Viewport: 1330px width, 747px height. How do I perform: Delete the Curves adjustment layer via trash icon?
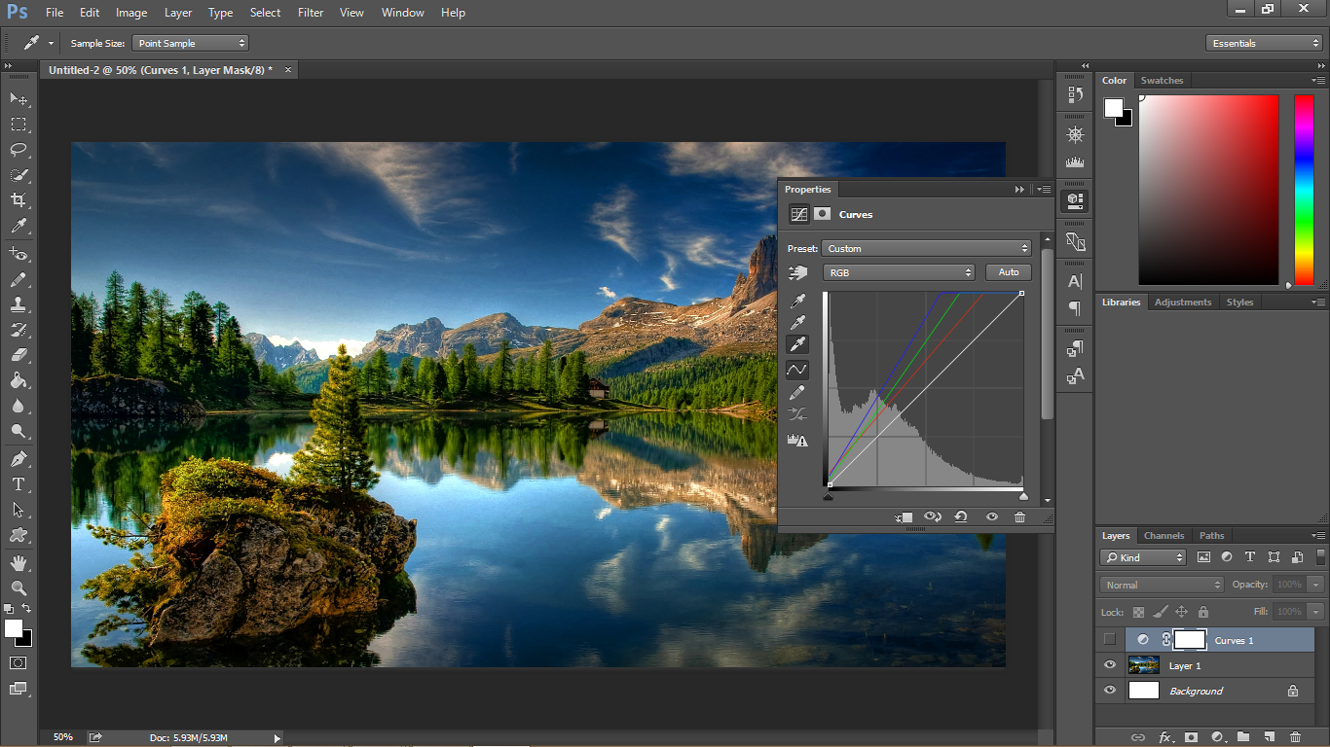1019,517
